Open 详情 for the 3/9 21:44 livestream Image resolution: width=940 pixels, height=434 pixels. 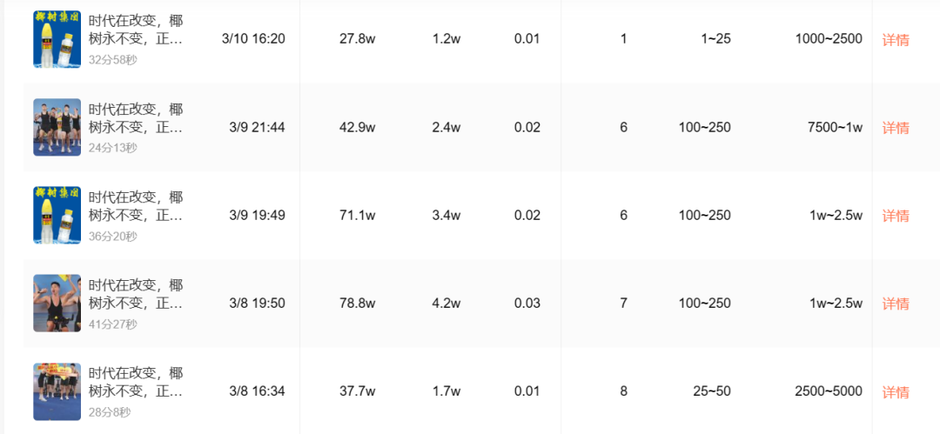(896, 128)
